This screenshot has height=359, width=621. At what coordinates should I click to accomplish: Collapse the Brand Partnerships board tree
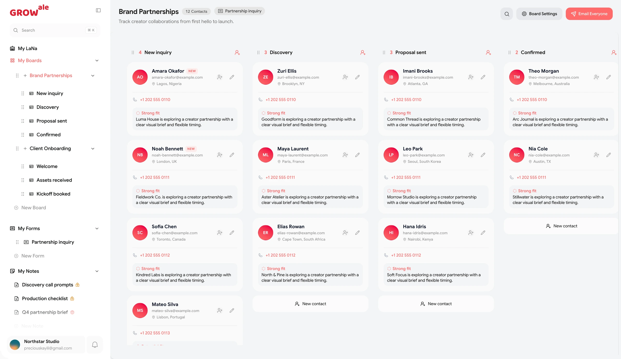(x=93, y=76)
